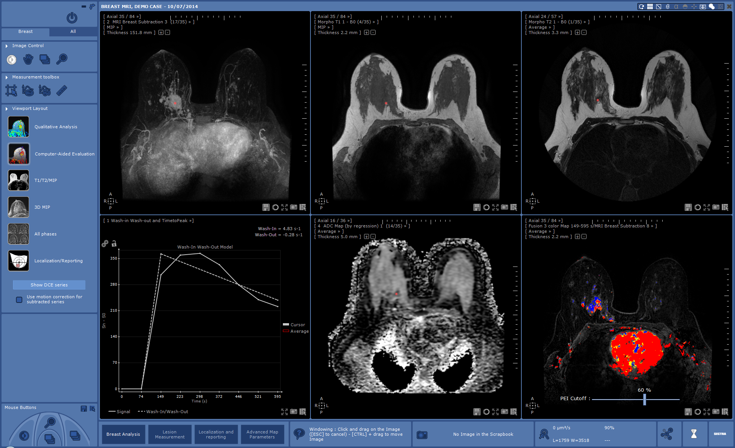The width and height of the screenshot is (735, 448).
Task: Click the window/level contrast tool
Action: pyautogui.click(x=11, y=59)
